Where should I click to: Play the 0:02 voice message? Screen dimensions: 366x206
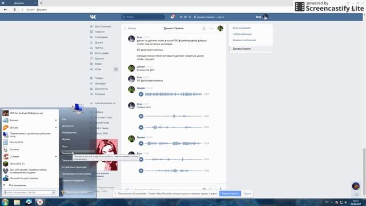pos(141,116)
